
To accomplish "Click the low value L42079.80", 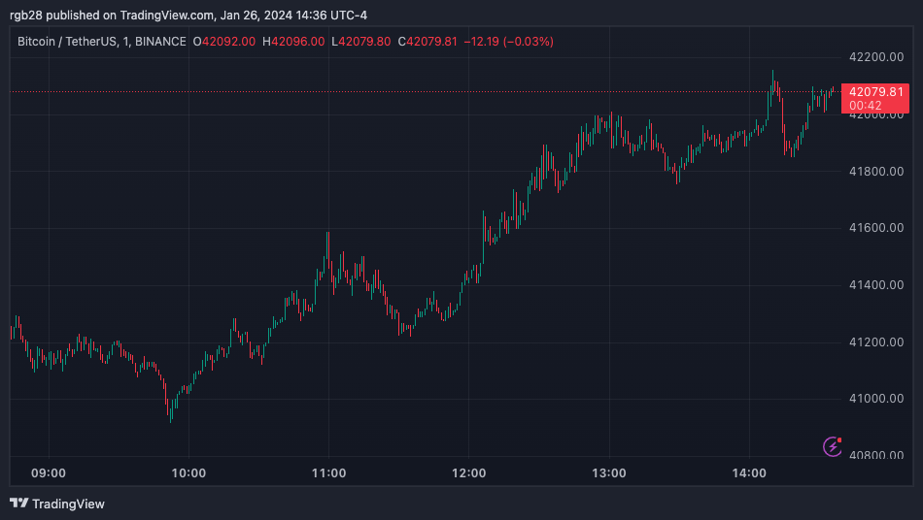I will (360, 42).
